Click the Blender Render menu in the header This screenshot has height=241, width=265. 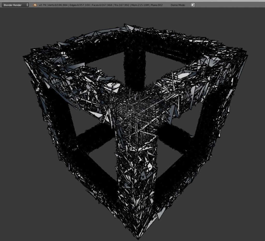15,5
